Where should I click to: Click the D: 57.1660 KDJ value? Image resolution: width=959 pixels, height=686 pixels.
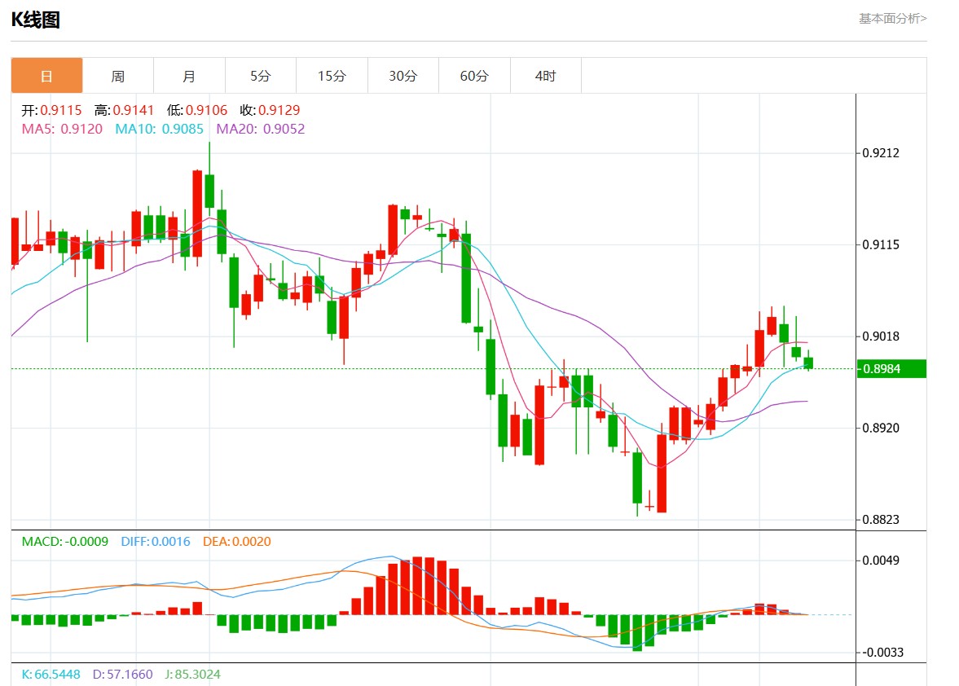pyautogui.click(x=122, y=675)
